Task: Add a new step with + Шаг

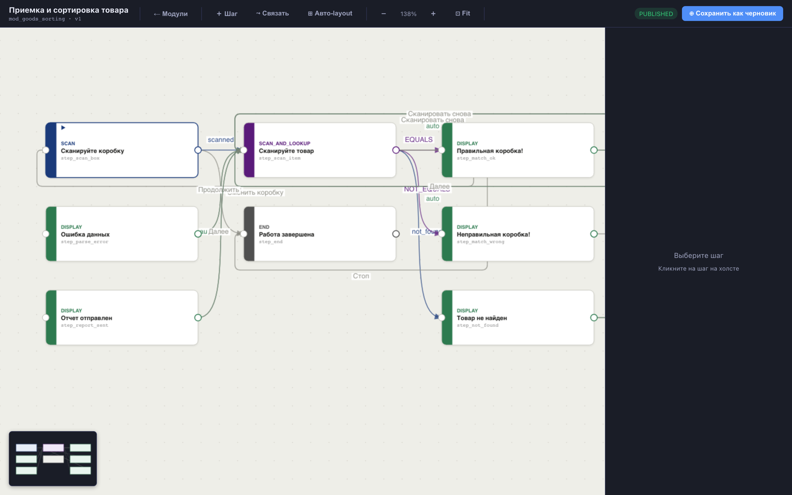Action: (x=227, y=14)
